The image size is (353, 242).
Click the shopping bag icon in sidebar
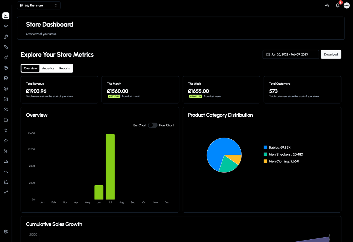pos(6,99)
